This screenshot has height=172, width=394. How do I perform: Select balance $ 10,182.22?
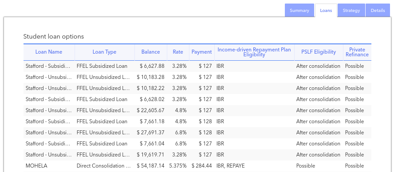(150, 88)
